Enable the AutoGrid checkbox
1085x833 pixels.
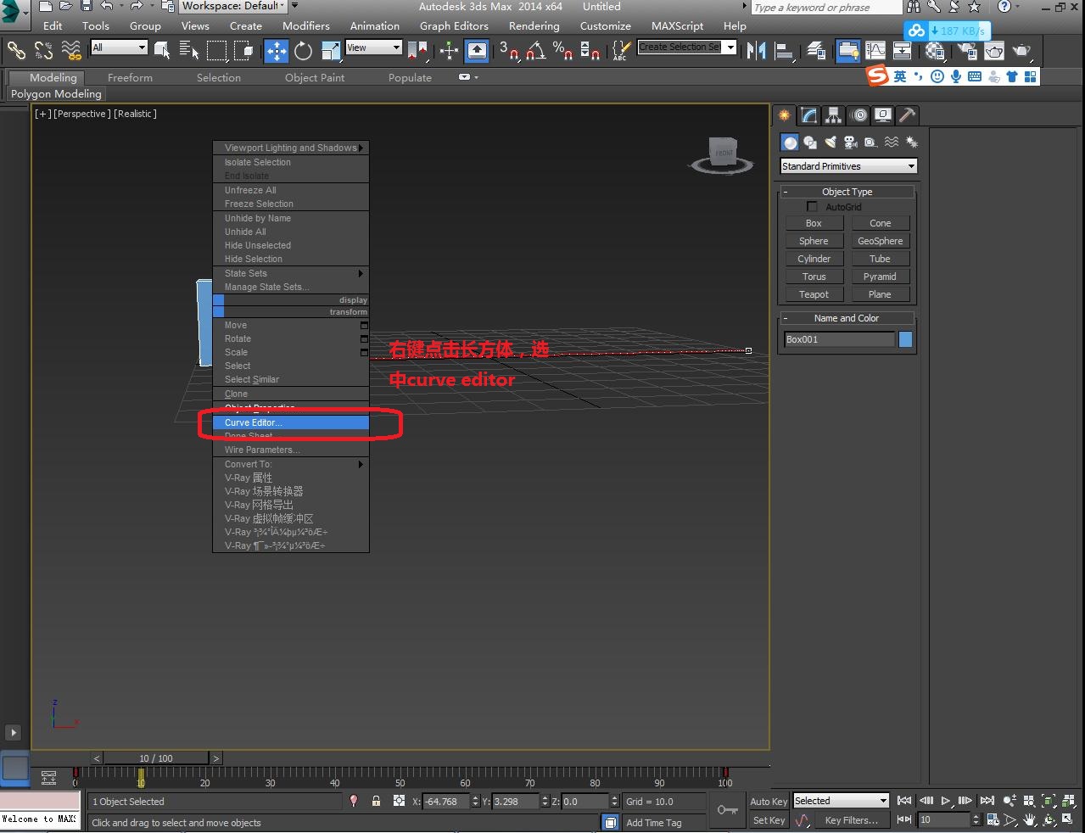[x=812, y=207]
